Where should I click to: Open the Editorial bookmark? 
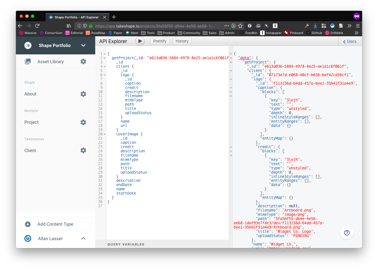(74, 33)
